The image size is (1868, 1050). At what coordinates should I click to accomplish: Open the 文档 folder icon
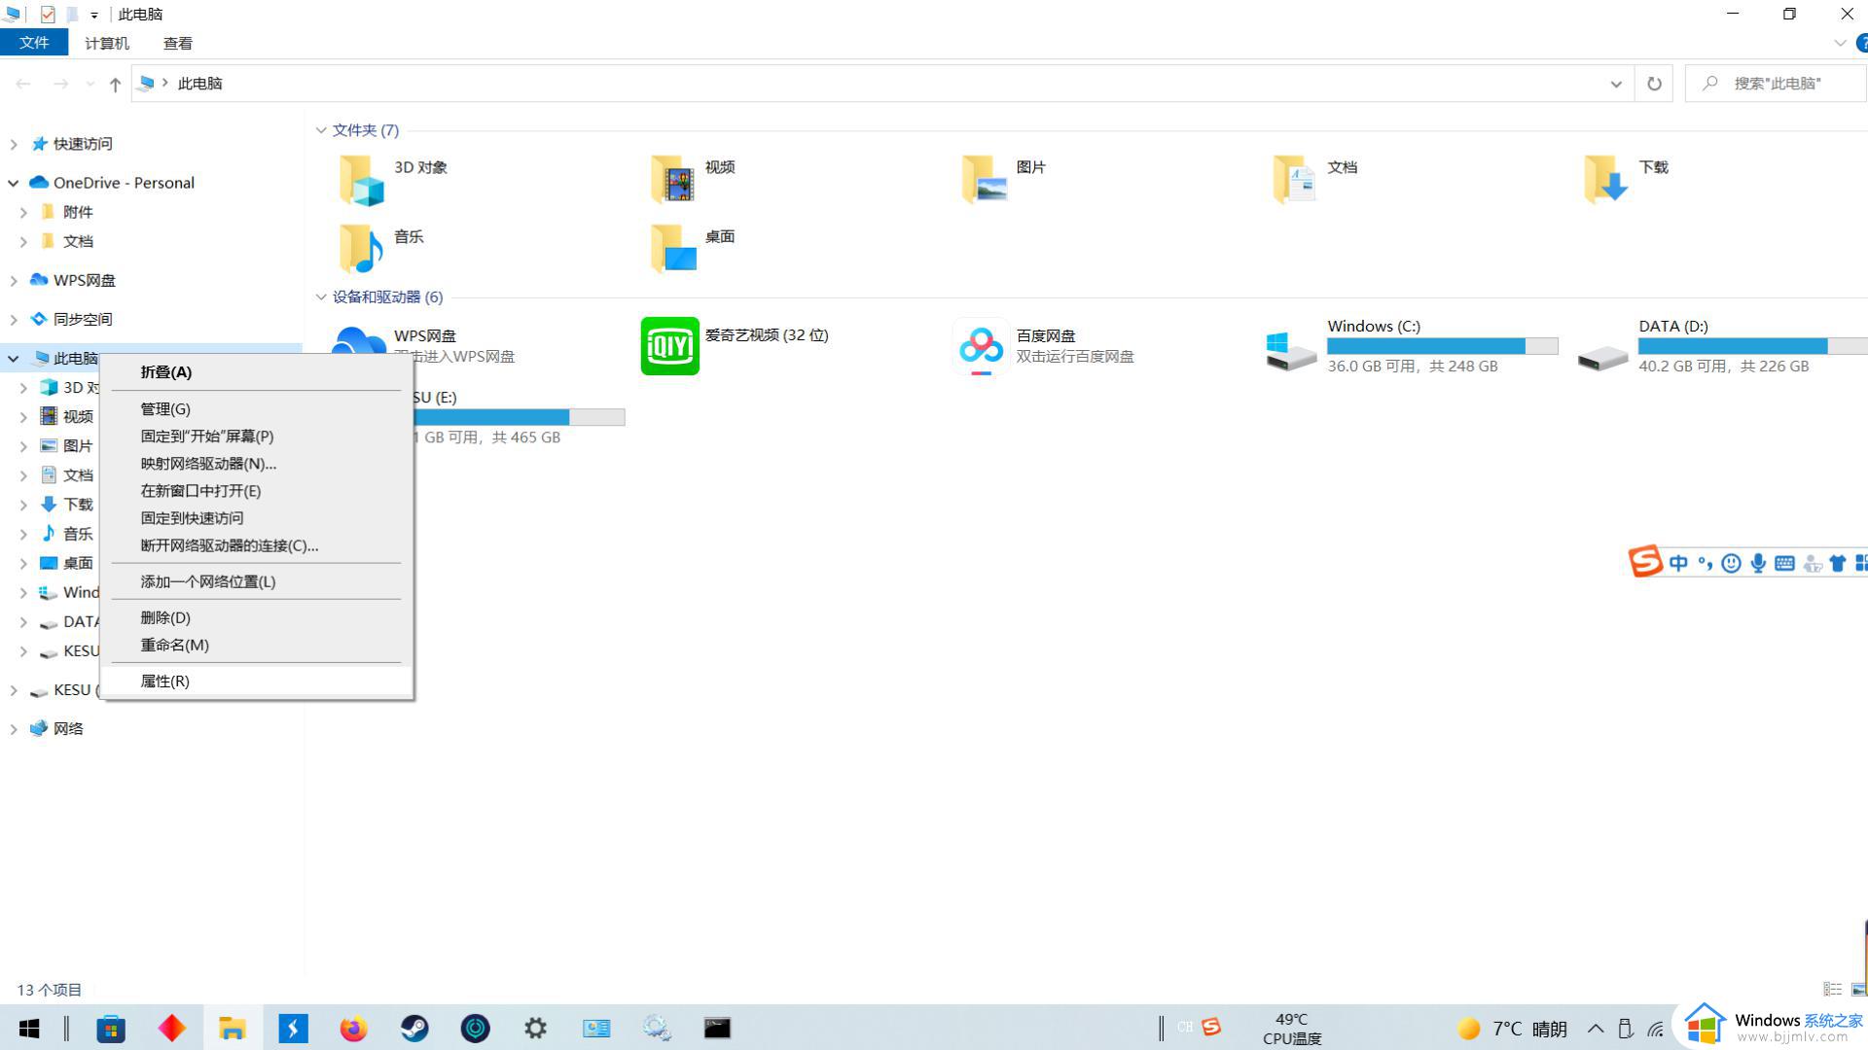(1295, 180)
